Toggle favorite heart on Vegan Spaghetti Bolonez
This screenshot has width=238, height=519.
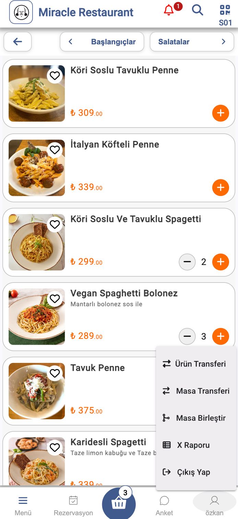pyautogui.click(x=55, y=299)
